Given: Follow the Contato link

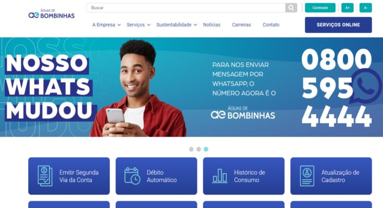Looking at the screenshot, I should pos(271,25).
